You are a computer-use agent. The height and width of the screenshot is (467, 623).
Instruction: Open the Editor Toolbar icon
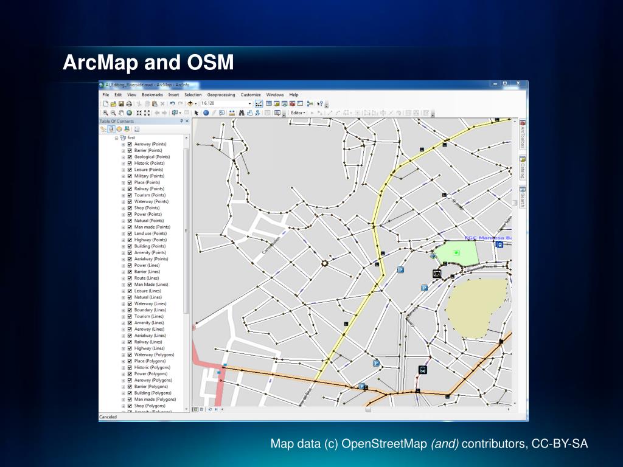pyautogui.click(x=259, y=103)
